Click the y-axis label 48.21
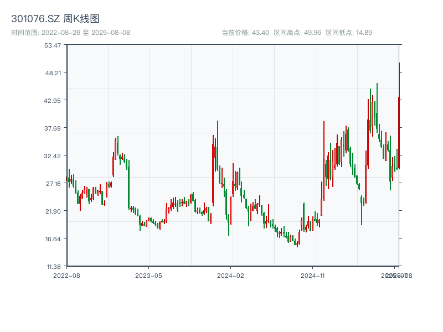The height and width of the screenshot is (332, 443). pyautogui.click(x=53, y=73)
